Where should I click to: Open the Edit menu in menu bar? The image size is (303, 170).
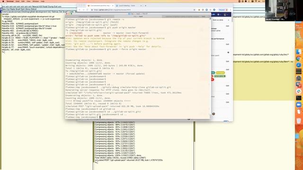[x=23, y=1]
